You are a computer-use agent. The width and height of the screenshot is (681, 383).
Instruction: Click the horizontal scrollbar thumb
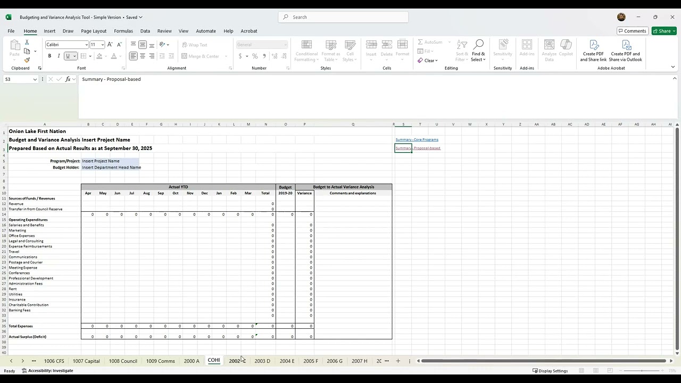543,361
